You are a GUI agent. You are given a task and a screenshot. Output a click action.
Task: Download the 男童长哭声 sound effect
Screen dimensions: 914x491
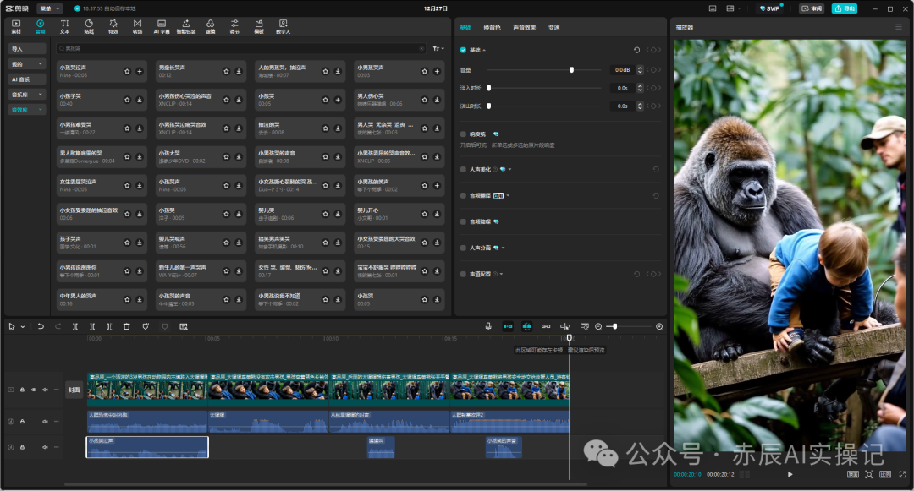click(239, 71)
